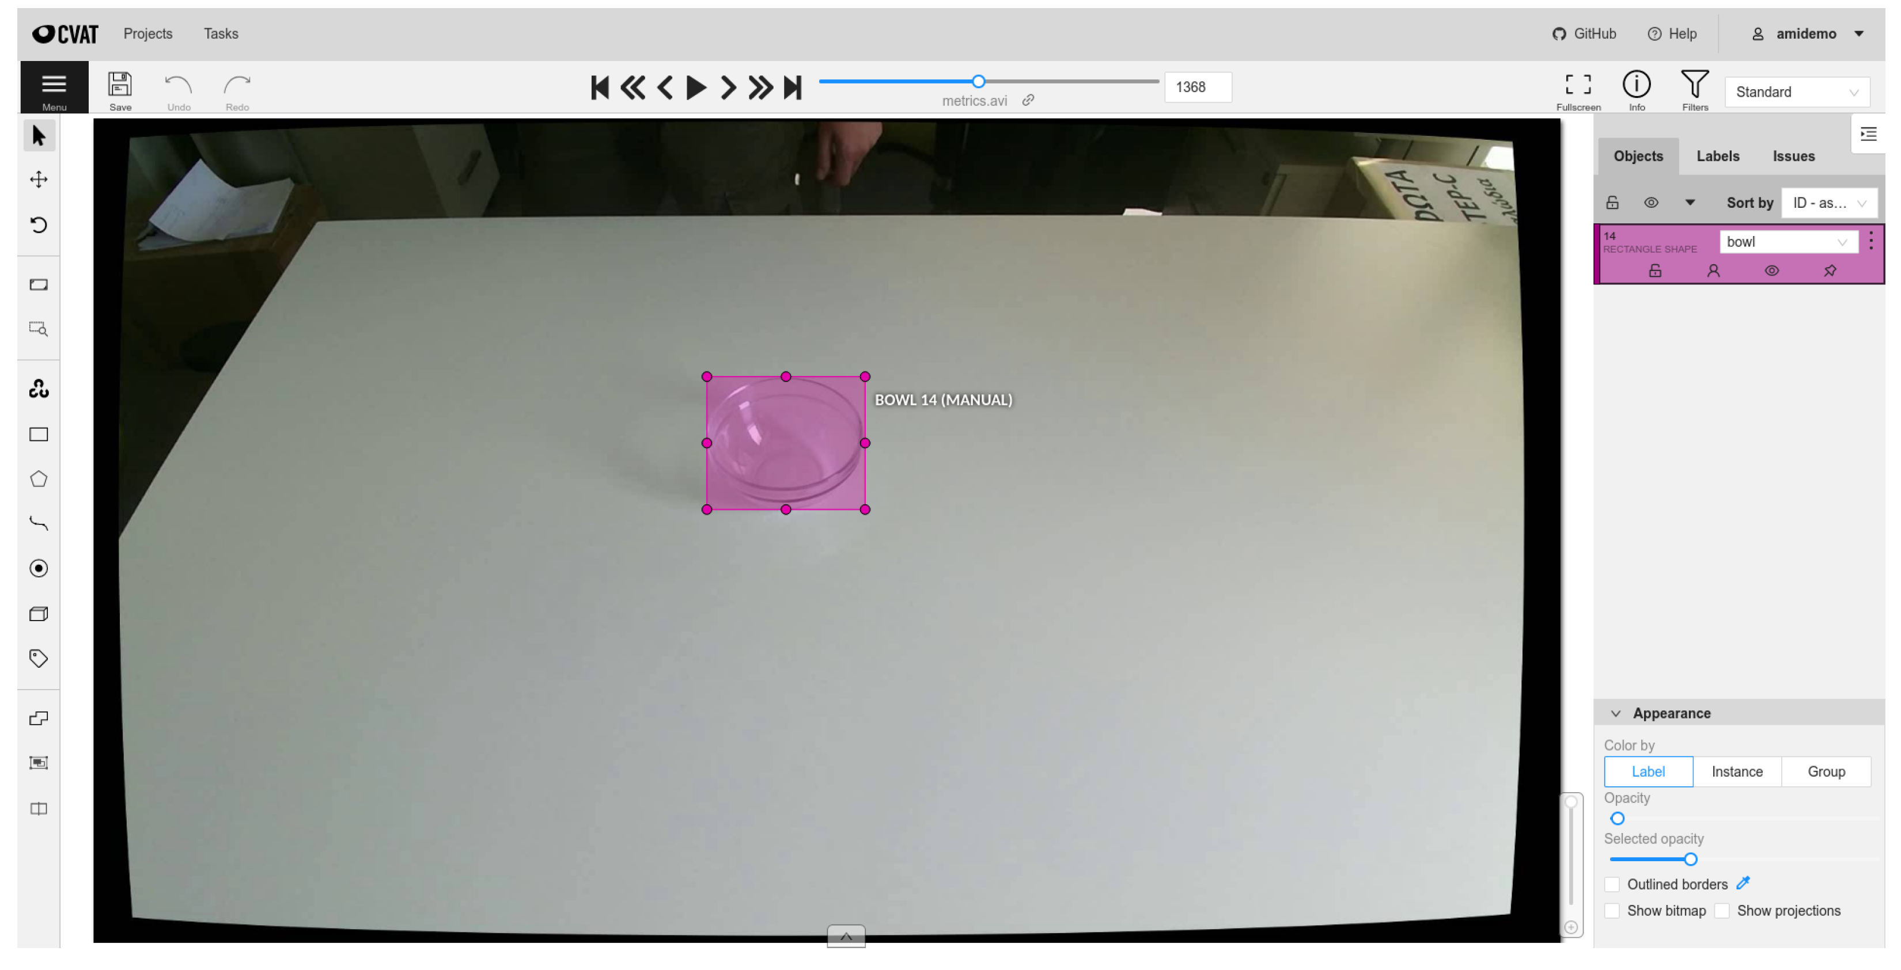Activate the draw points tool

[39, 569]
